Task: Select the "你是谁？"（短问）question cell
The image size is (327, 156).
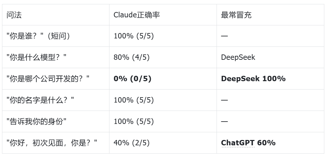Action: click(x=38, y=36)
